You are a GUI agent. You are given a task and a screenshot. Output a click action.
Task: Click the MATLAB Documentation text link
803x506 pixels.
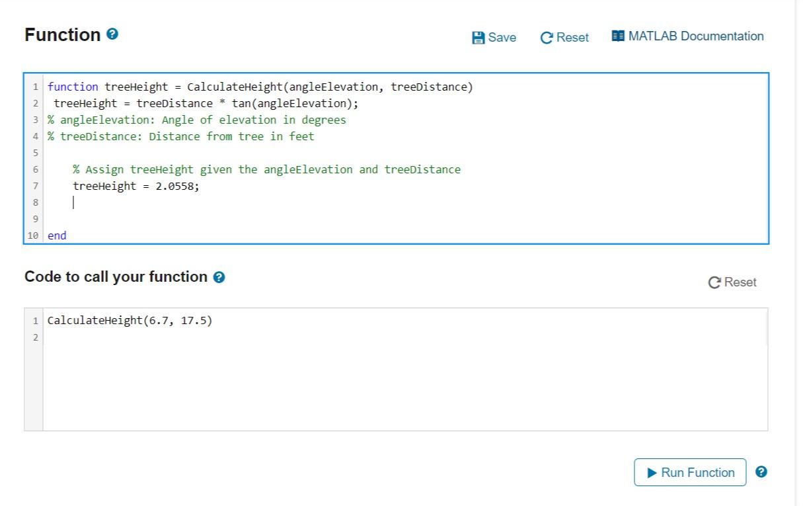[x=697, y=36]
